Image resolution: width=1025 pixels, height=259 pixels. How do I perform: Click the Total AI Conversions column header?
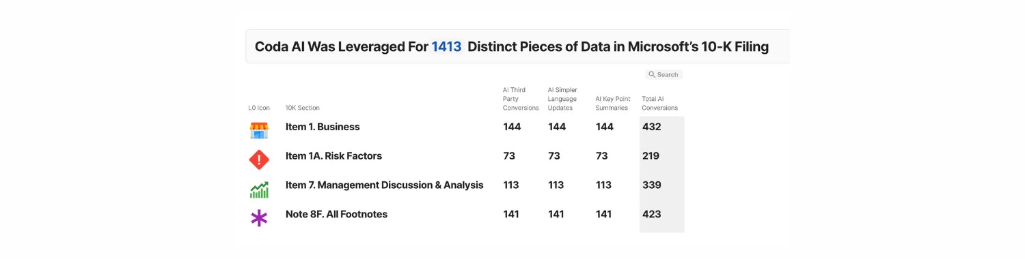click(660, 104)
